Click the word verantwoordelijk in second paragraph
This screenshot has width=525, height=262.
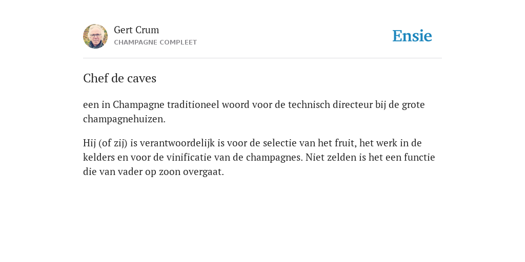[x=177, y=143]
